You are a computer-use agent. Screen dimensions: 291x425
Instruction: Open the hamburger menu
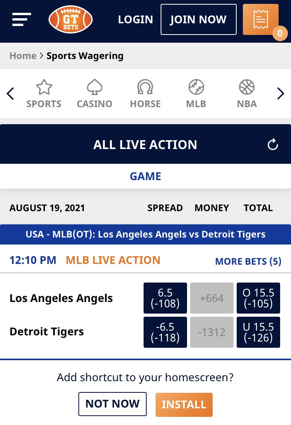click(22, 19)
